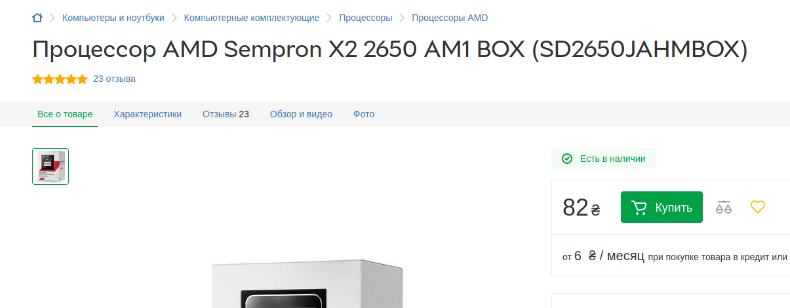Open Процессоры breadcrumb link
790x308 pixels.
(366, 18)
